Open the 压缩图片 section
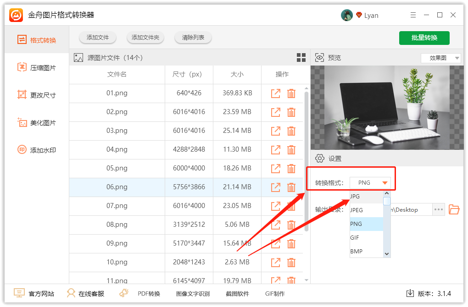This screenshot has height=307, width=468. click(x=37, y=68)
